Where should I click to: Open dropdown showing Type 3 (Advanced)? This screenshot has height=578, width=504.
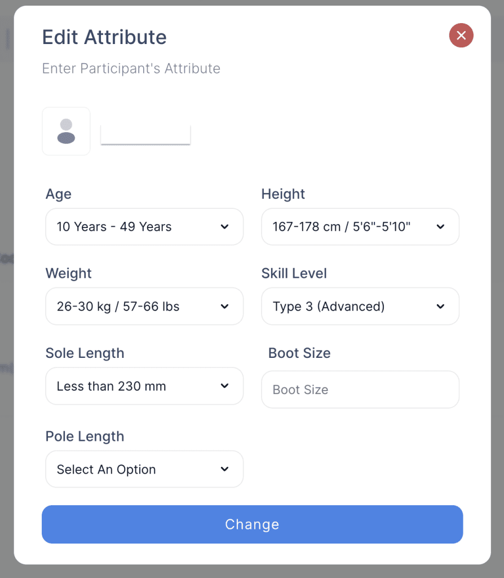pyautogui.click(x=350, y=306)
